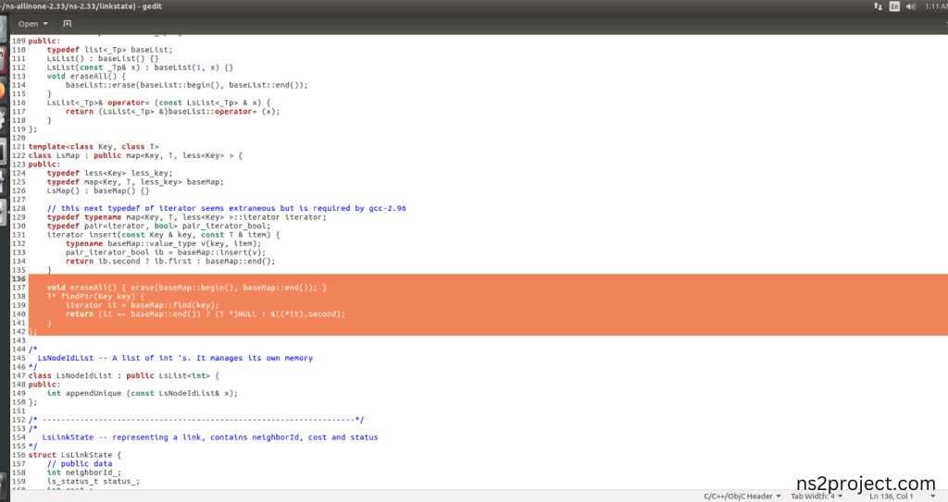Click highlighted line 139 "iterator it = baseMap::find(key);"
The height and width of the screenshot is (502, 948).
(143, 305)
